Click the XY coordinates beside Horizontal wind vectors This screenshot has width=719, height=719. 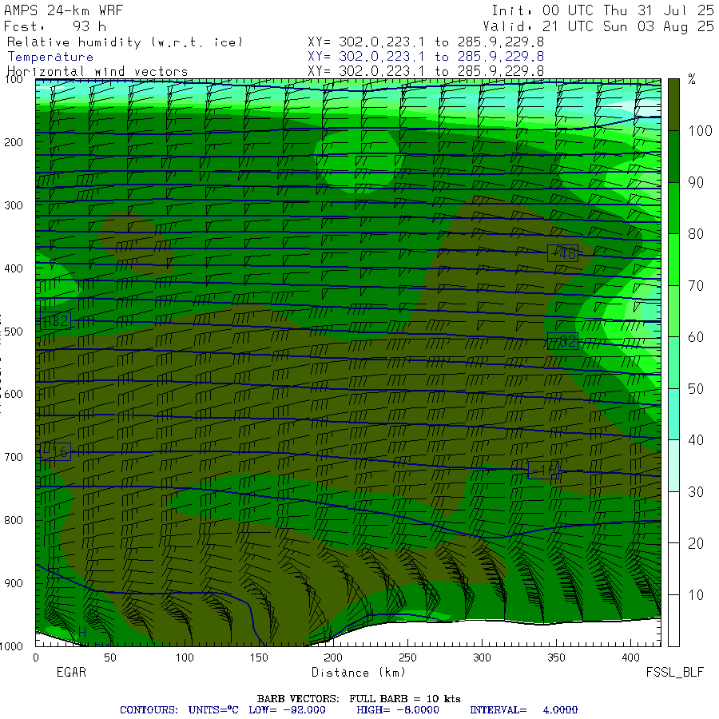click(426, 71)
